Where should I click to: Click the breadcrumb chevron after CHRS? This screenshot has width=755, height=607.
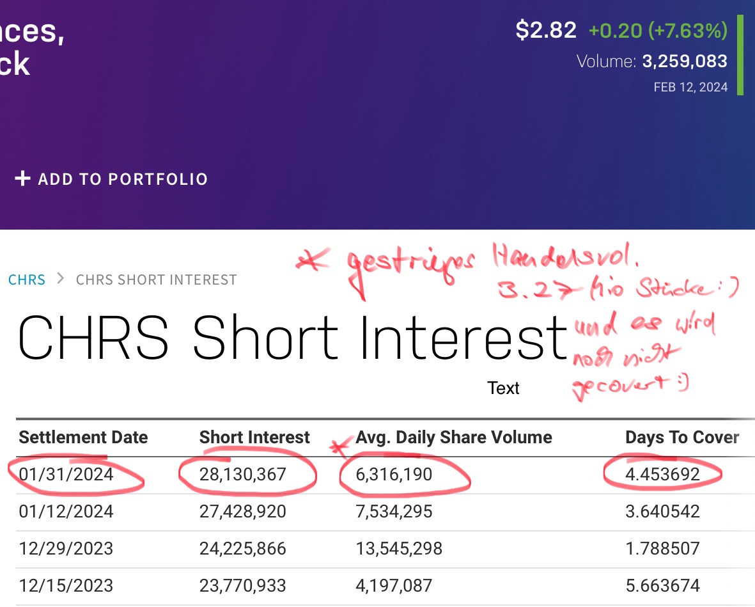pos(61,278)
